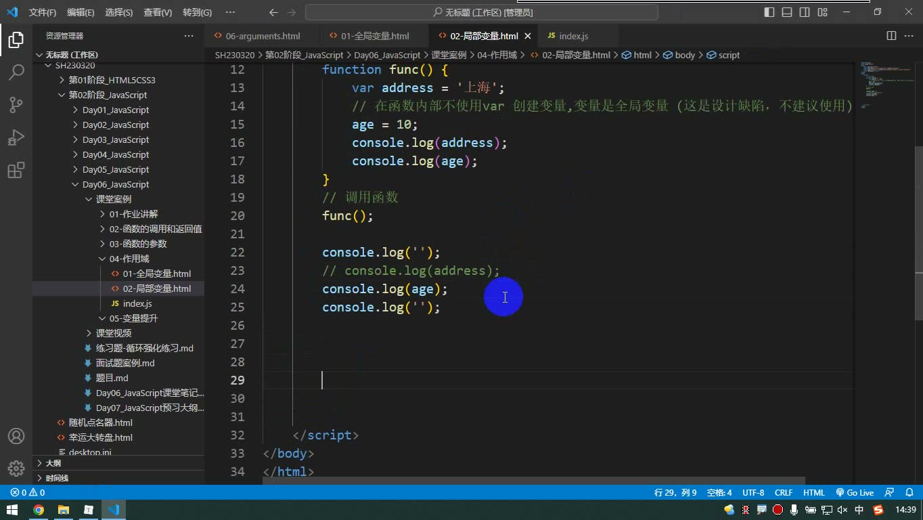
Task: Open the Accounts menu icon
Action: (x=16, y=436)
